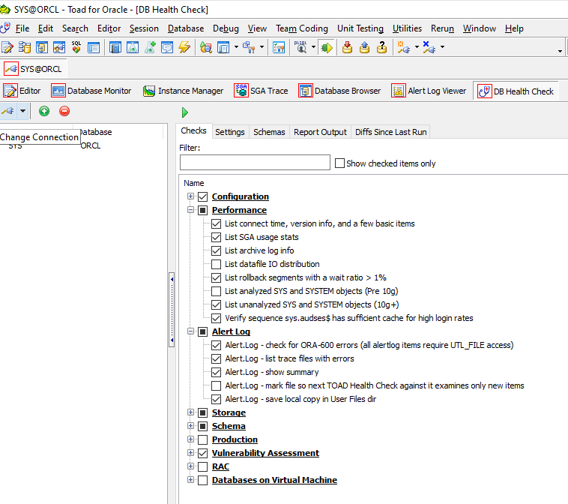The height and width of the screenshot is (504, 568).
Task: Open the Diffs Since Last Run tab
Action: [391, 132]
